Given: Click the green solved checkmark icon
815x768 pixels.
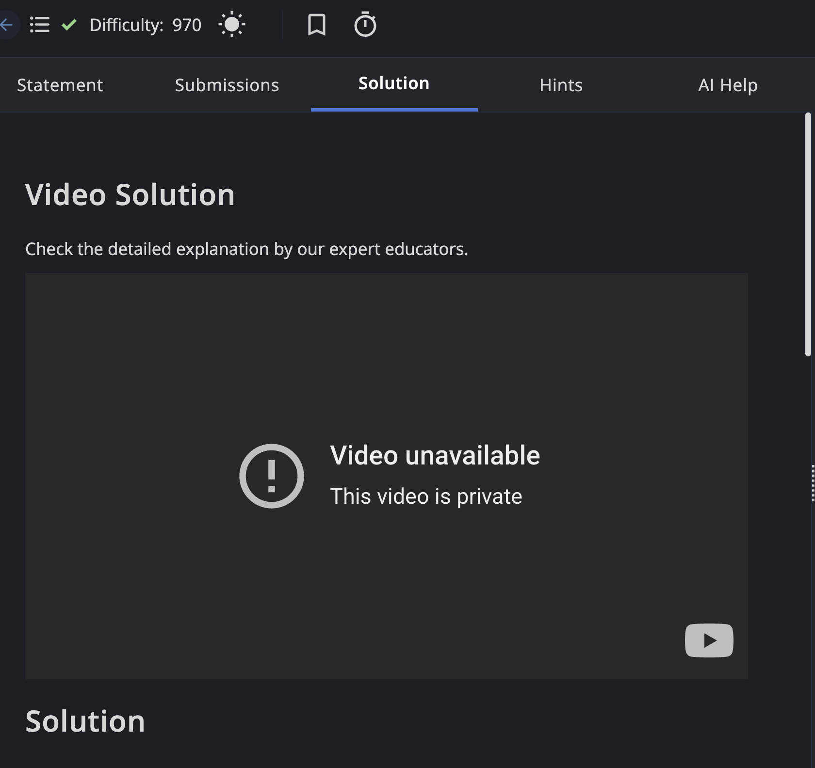Looking at the screenshot, I should (x=69, y=25).
